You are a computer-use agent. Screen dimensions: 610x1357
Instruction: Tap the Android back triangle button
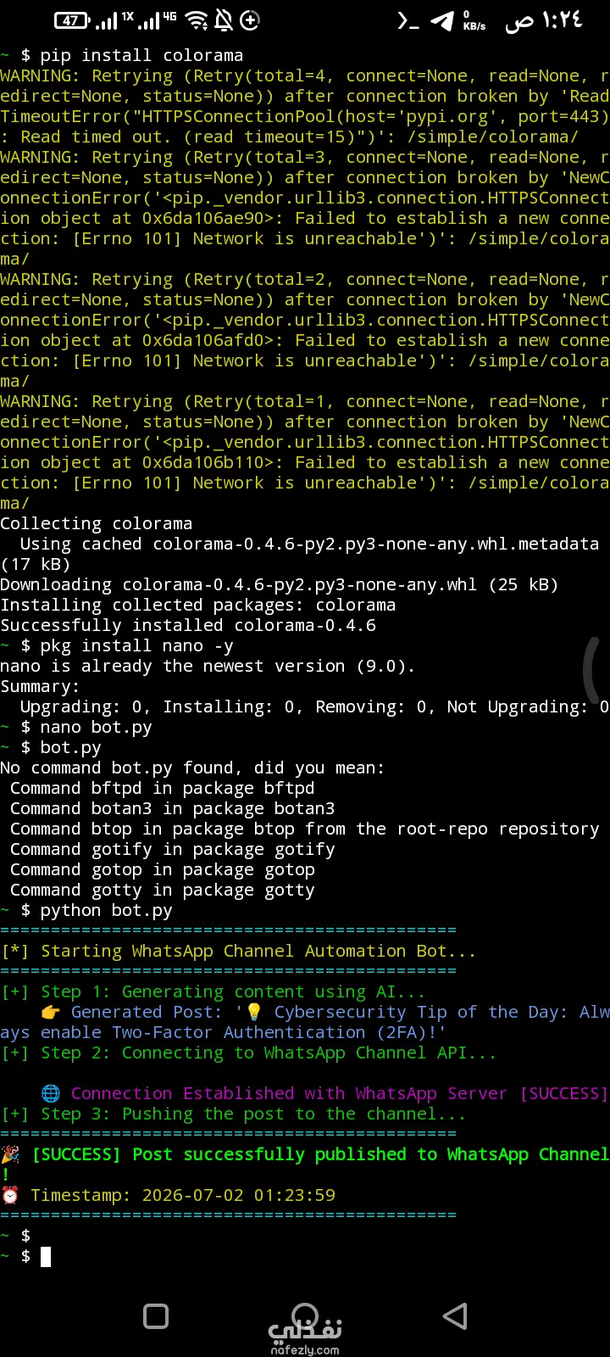pos(455,1316)
